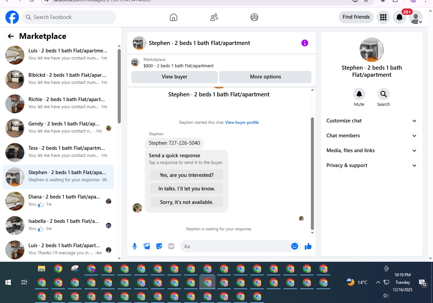Click the Find friends button

pyautogui.click(x=356, y=17)
